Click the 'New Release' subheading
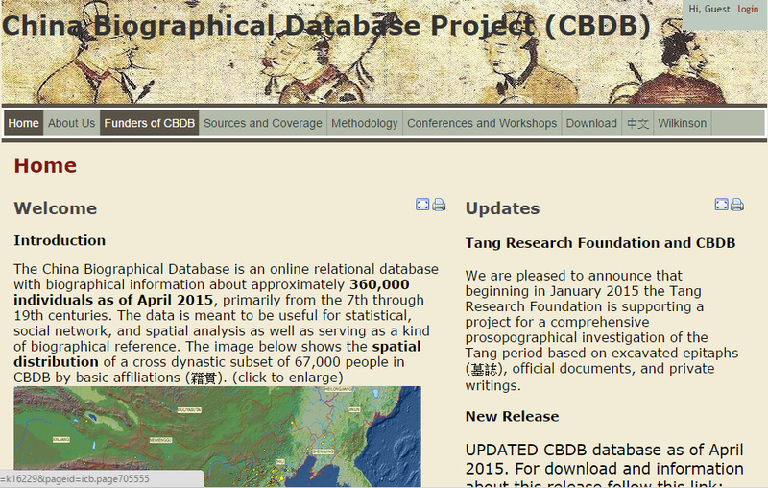The image size is (768, 488). (x=513, y=417)
